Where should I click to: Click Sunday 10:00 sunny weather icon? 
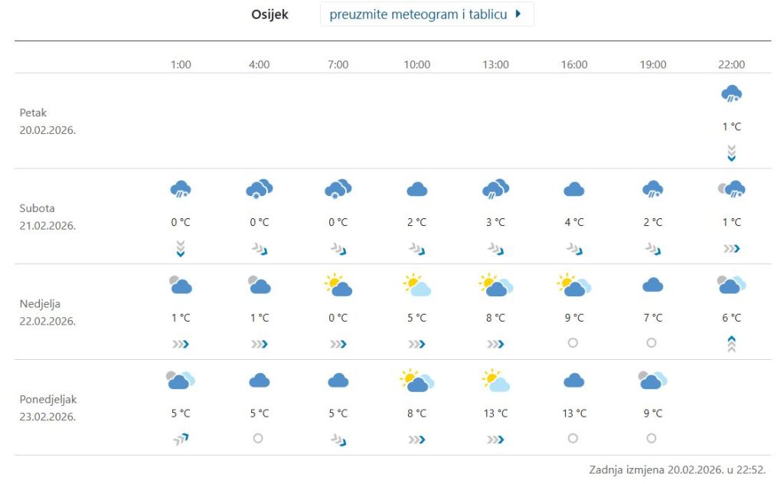416,286
